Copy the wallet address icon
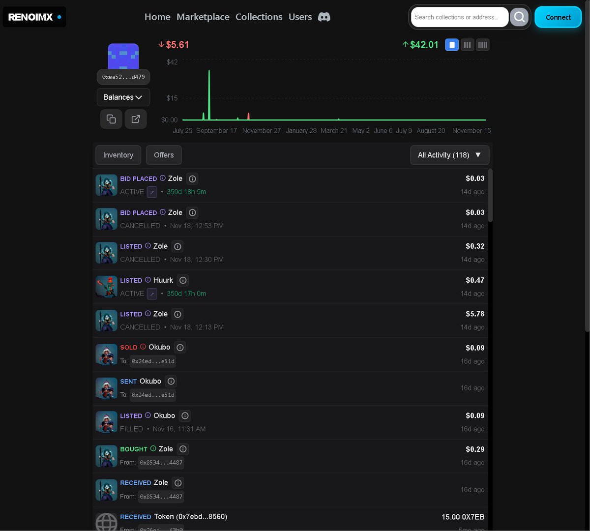The height and width of the screenshot is (531, 590). click(111, 119)
